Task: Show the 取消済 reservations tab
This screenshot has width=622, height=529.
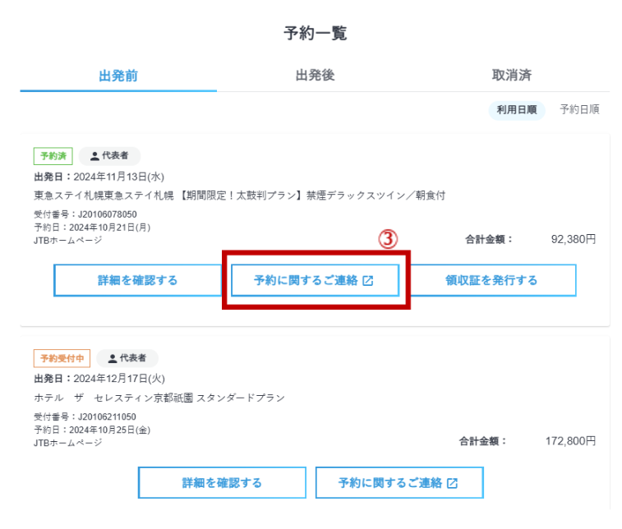Action: pyautogui.click(x=511, y=76)
